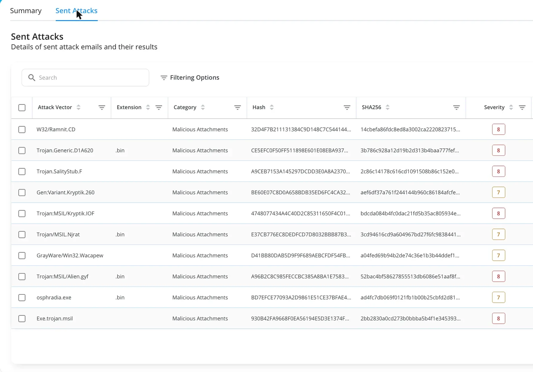Click the magnifier icon in the search box

coord(32,78)
